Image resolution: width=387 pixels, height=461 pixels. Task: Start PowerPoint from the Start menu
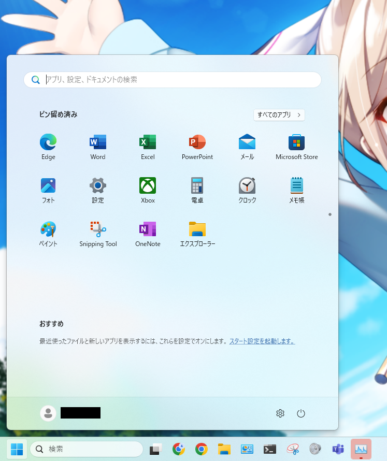[197, 147]
